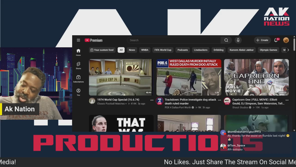Screen dimensions: 296x167
Task: Click @amandaharrington9973 chat username
Action: pos(244,132)
